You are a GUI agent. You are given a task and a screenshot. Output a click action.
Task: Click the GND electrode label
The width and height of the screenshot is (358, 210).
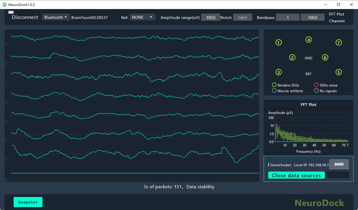(308, 58)
